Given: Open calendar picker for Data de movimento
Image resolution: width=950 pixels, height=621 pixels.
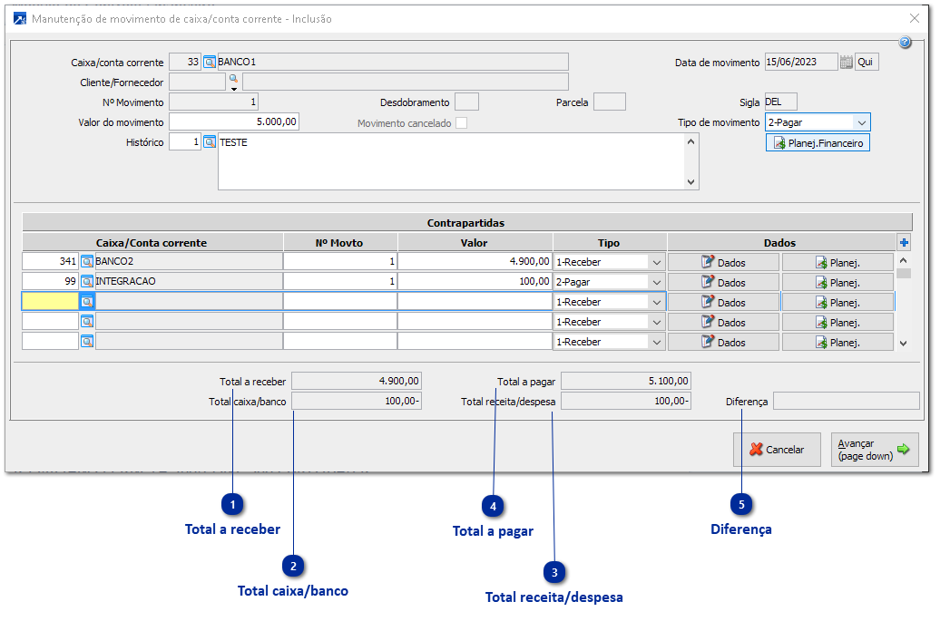Looking at the screenshot, I should [x=846, y=63].
